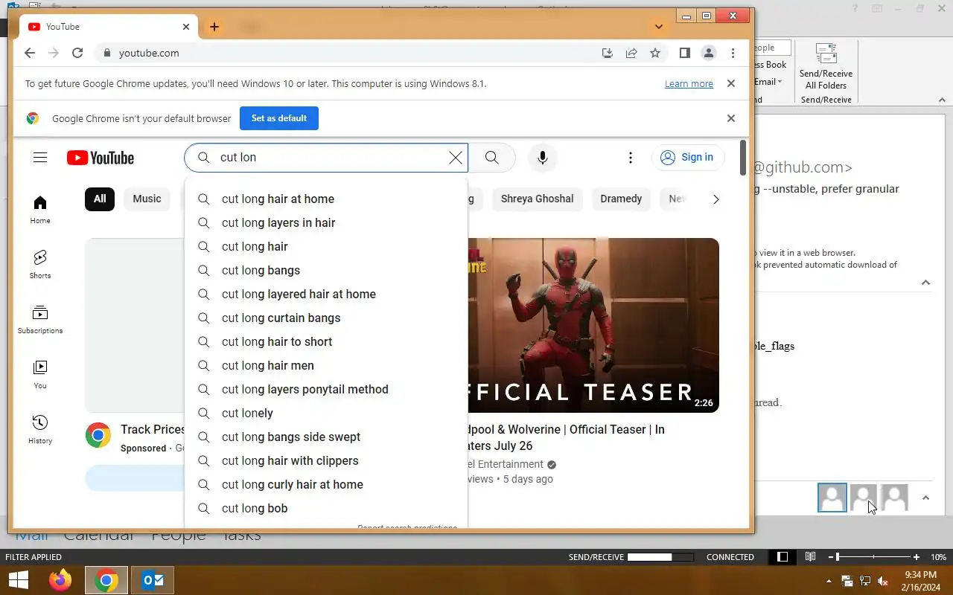The height and width of the screenshot is (595, 953).
Task: Choose suggestion cut long layers ponytail method
Action: (326, 389)
